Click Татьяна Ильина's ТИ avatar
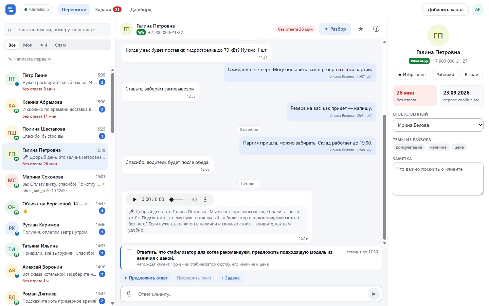Screen dimensions: 489x306 coord(12,250)
